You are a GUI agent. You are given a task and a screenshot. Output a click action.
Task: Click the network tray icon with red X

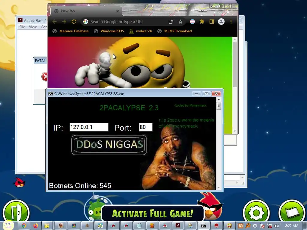[270, 226]
